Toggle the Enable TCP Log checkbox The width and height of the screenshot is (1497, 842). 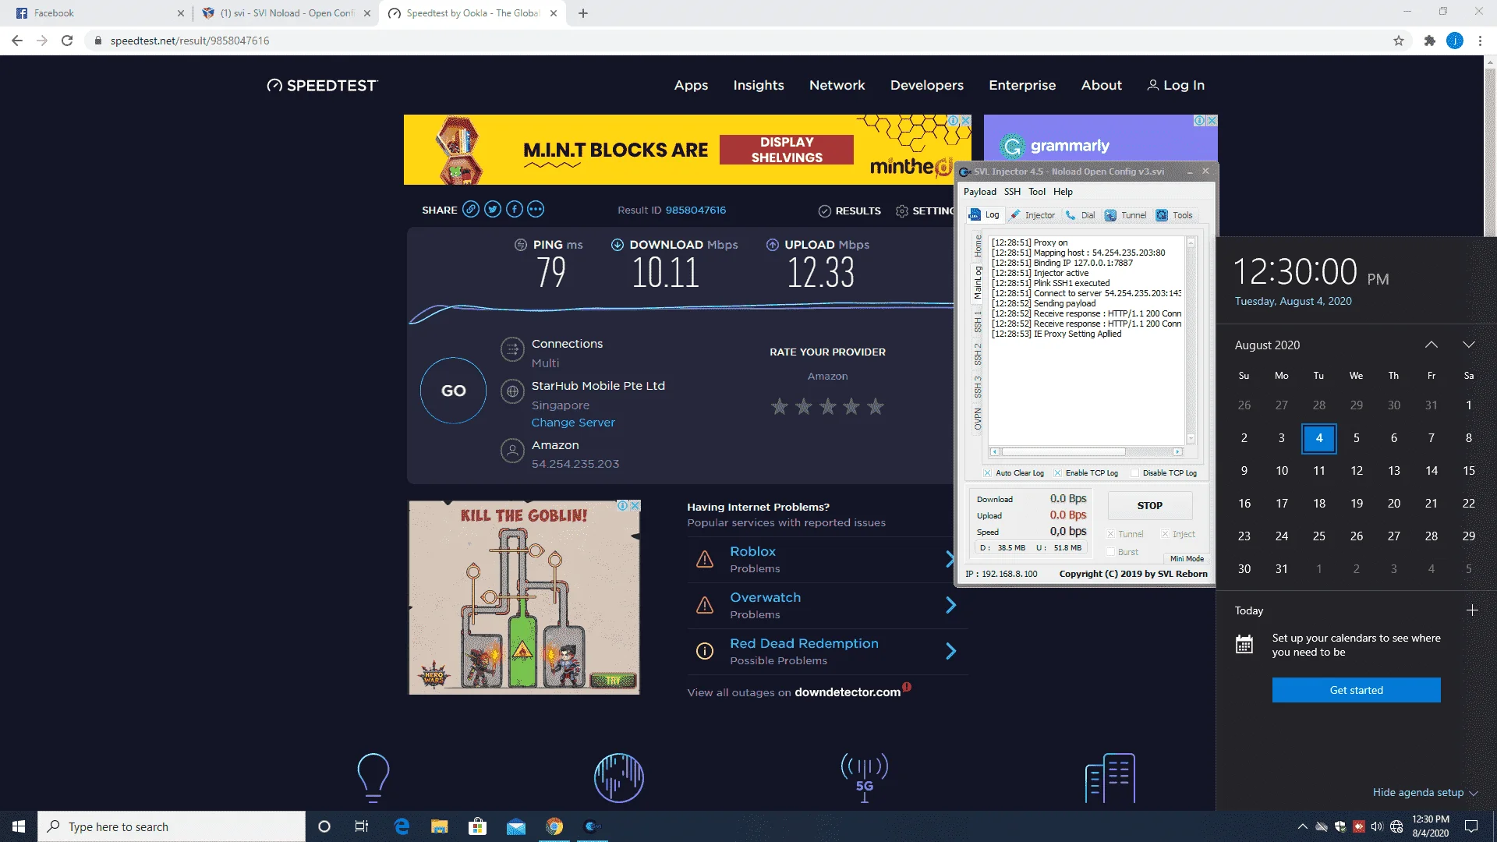pyautogui.click(x=1057, y=473)
